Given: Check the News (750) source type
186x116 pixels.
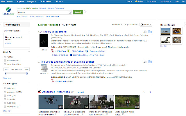Looking at the screenshot, I should click(x=5, y=95).
